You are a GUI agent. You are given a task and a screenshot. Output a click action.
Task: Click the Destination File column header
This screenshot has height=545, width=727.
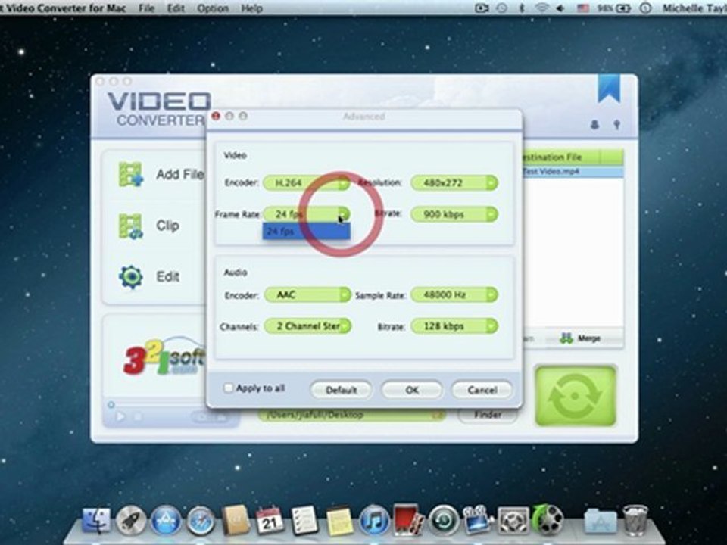560,157
